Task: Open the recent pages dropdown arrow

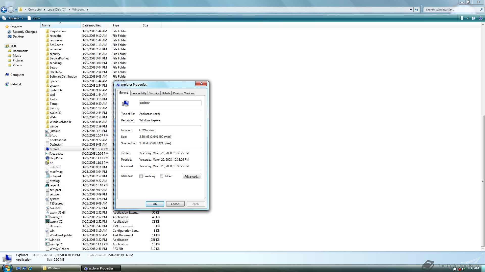Action: (16, 10)
